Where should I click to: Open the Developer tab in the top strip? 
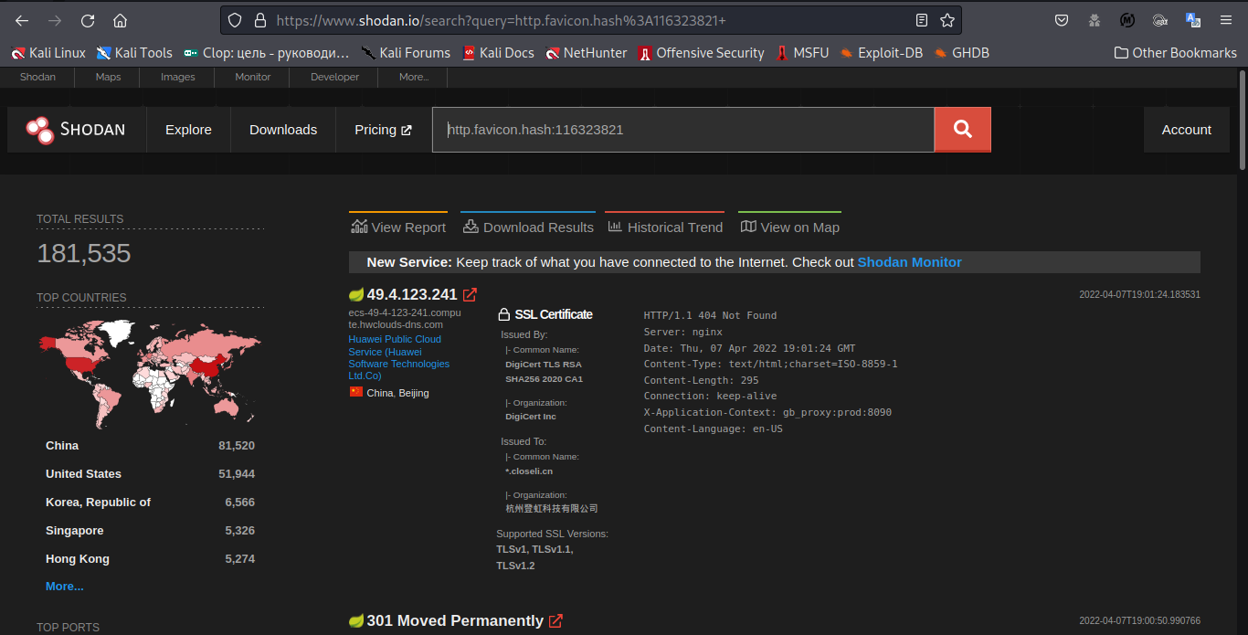(335, 77)
